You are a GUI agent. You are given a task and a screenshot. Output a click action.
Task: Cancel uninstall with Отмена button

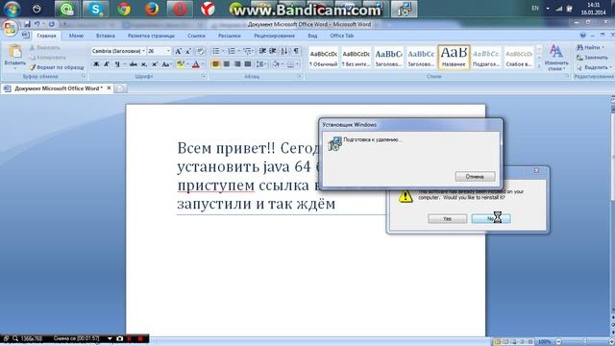click(x=475, y=177)
